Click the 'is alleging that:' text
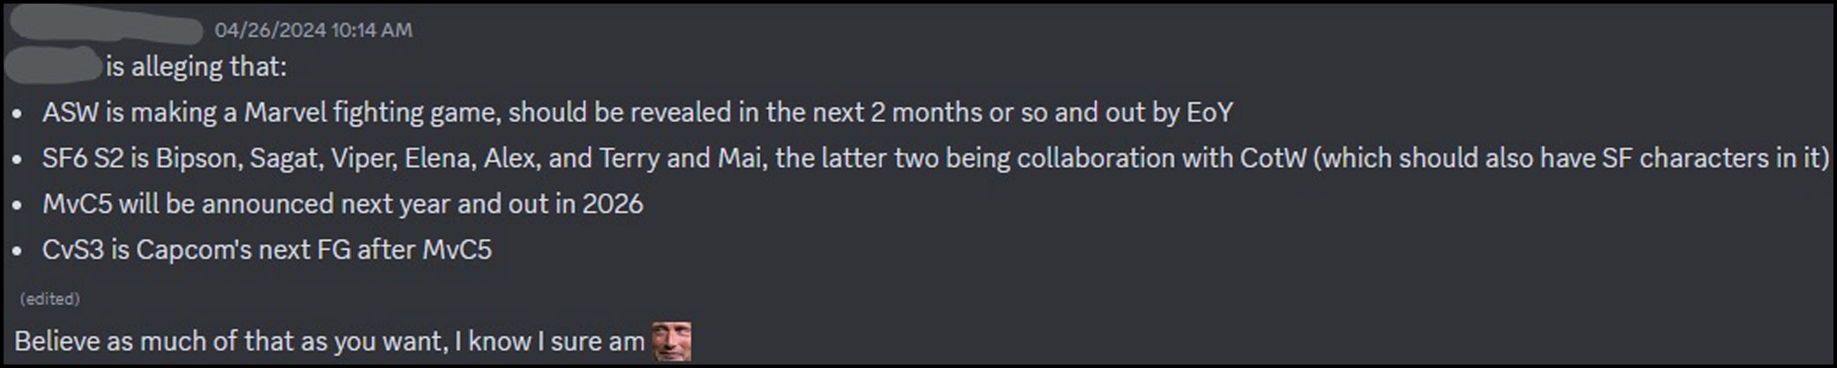1837x368 pixels. pyautogui.click(x=197, y=67)
